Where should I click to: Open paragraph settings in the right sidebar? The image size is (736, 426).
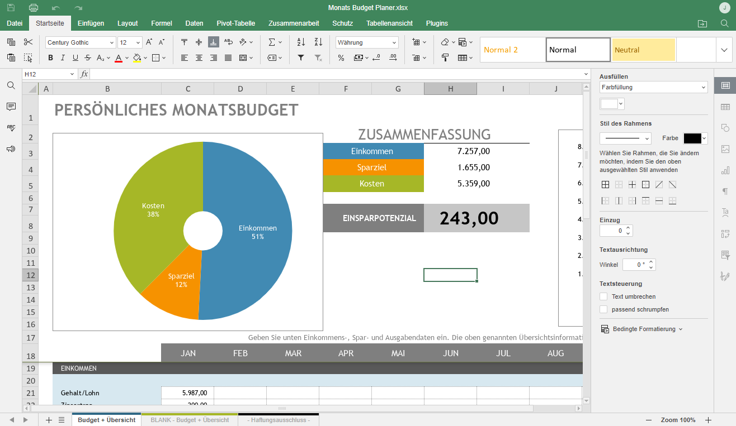pos(725,192)
